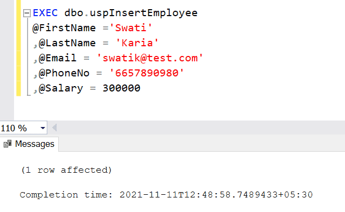Screen dimensions: 345x212
Task: Place cursor in the 'Karia' string
Action: coord(137,43)
